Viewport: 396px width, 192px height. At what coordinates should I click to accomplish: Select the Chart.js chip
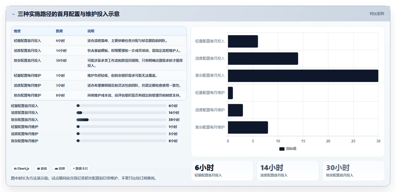(22, 168)
